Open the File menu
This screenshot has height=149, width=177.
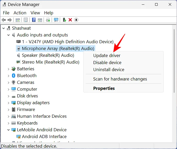[6, 13]
